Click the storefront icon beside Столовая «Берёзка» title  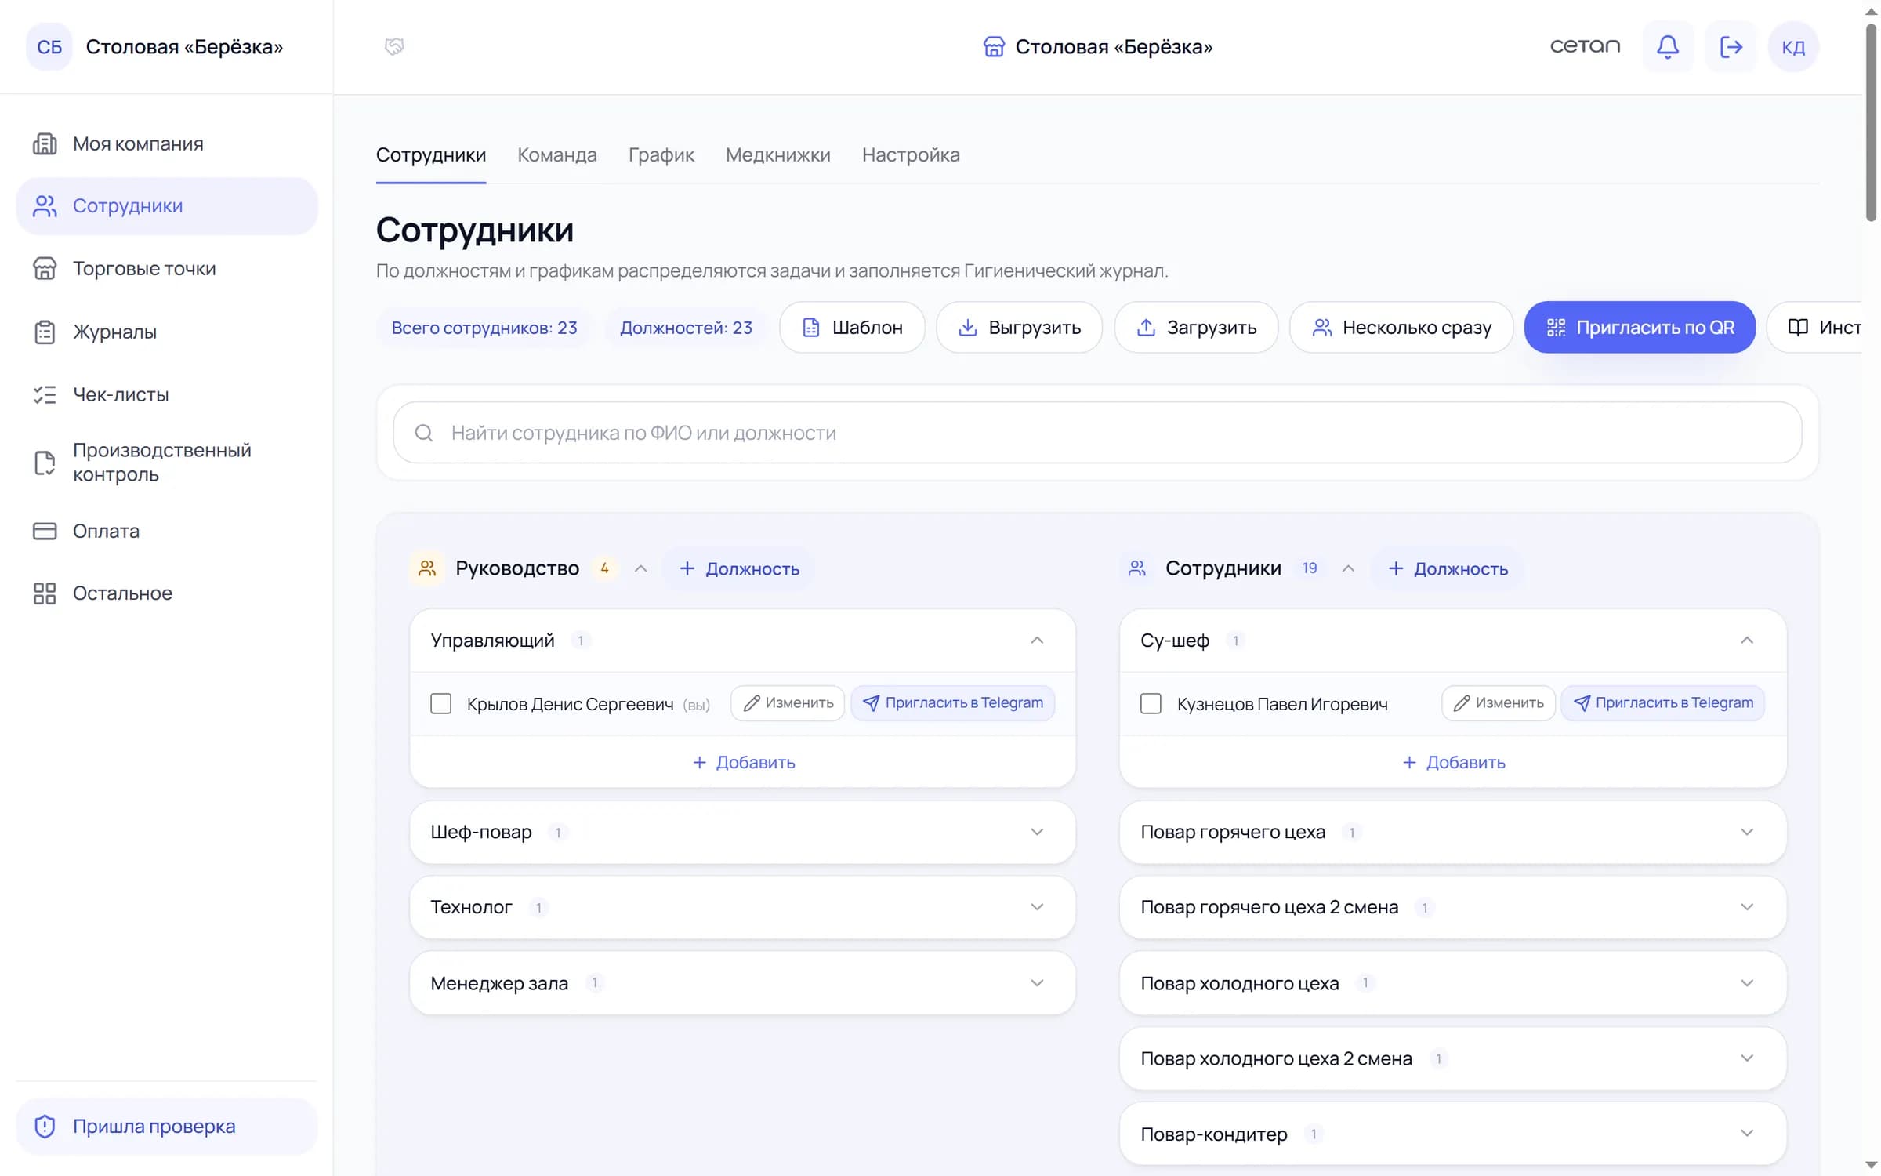click(x=994, y=47)
